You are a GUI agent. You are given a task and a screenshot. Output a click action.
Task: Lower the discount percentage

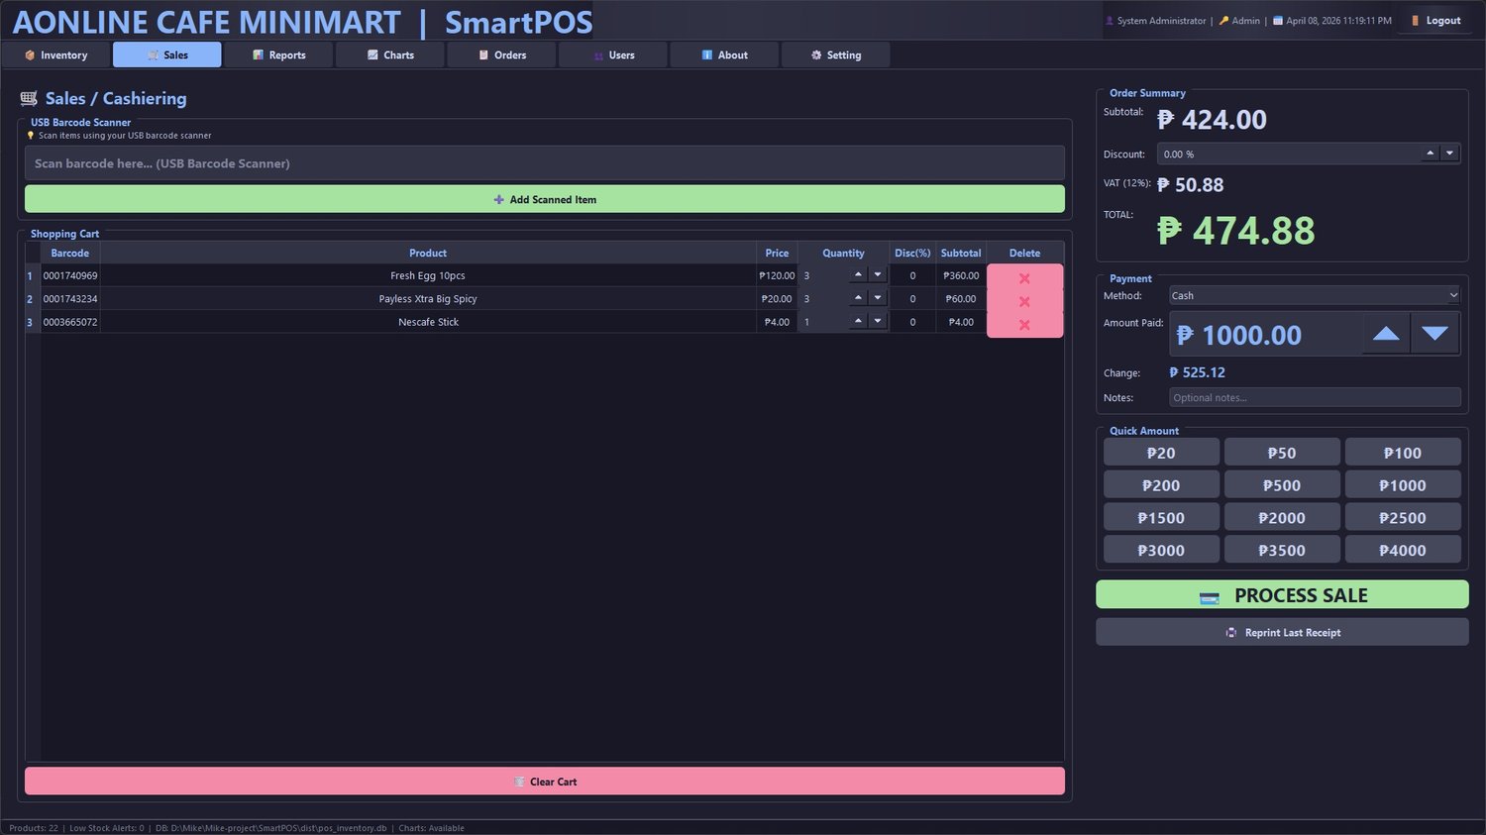pyautogui.click(x=1449, y=154)
